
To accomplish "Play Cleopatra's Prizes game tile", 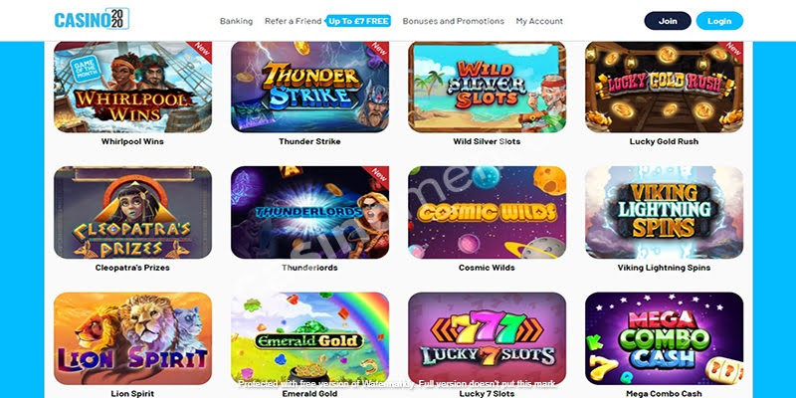I will coord(132,212).
